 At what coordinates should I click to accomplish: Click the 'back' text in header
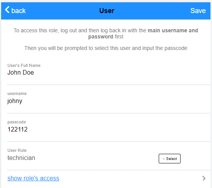pos(18,11)
